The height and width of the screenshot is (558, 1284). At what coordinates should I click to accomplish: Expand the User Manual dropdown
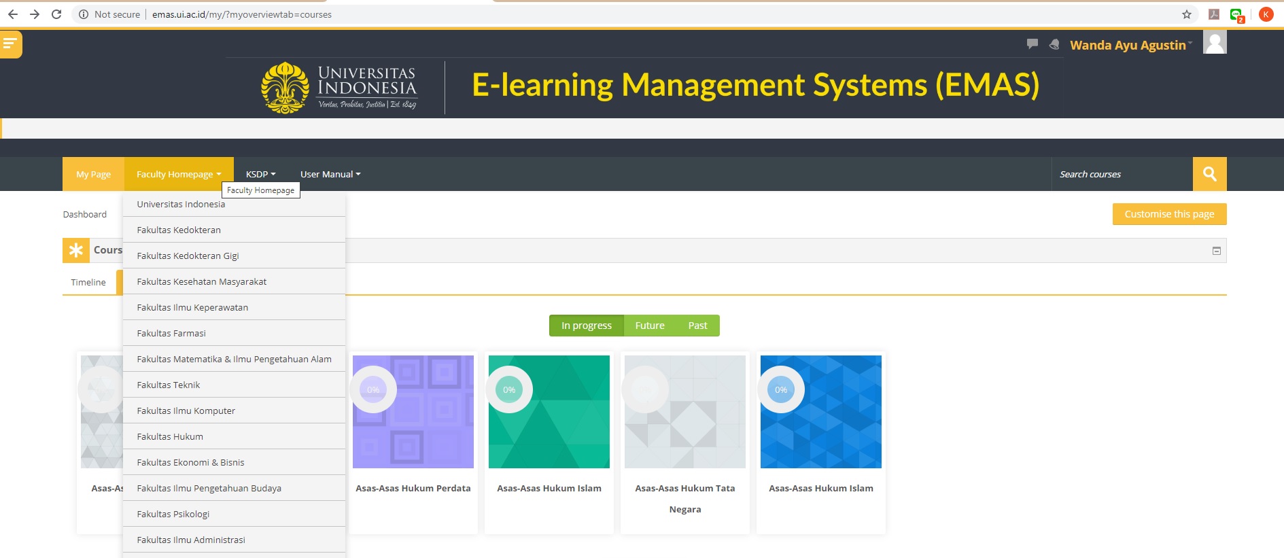click(330, 174)
